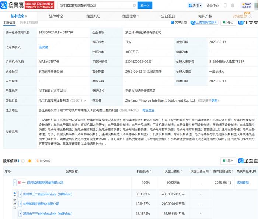Click 更新 beside the English name
Viewport: 258px width, 219px height.
click(215, 100)
